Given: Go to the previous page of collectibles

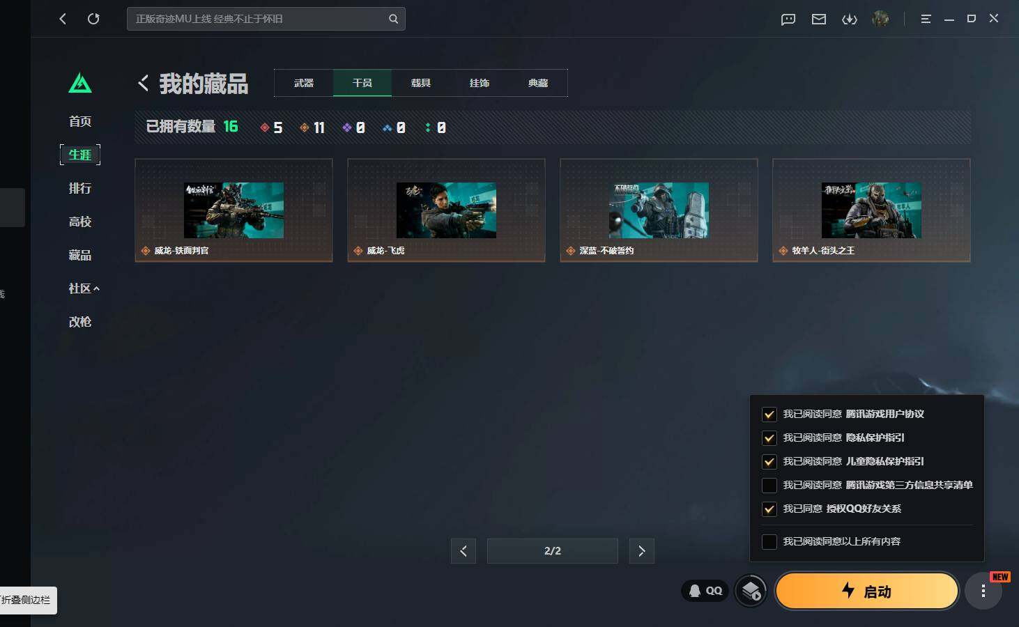Looking at the screenshot, I should pyautogui.click(x=463, y=551).
